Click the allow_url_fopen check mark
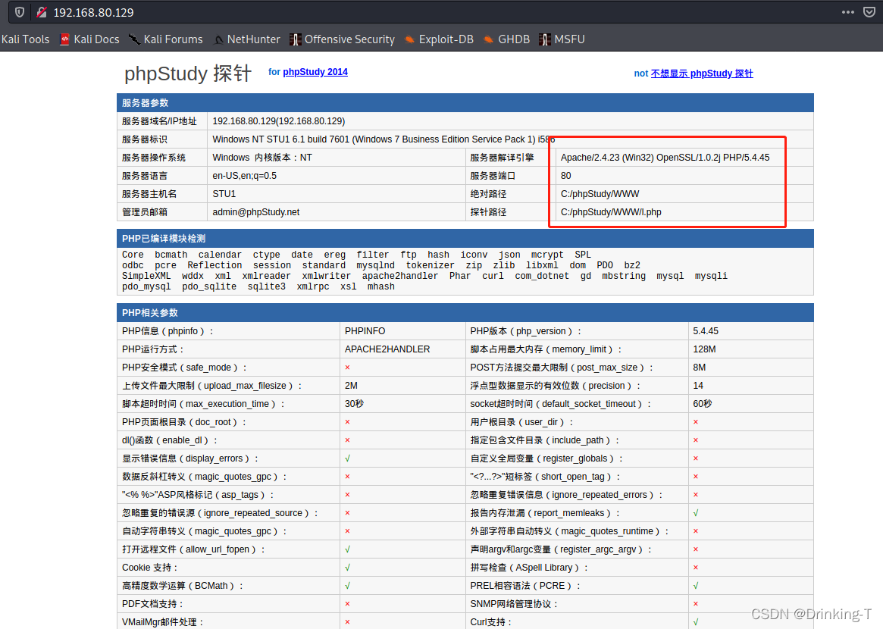883x629 pixels. coord(347,549)
